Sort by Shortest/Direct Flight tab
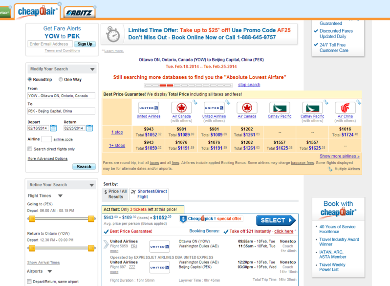The height and width of the screenshot is (286, 390). 149,194
